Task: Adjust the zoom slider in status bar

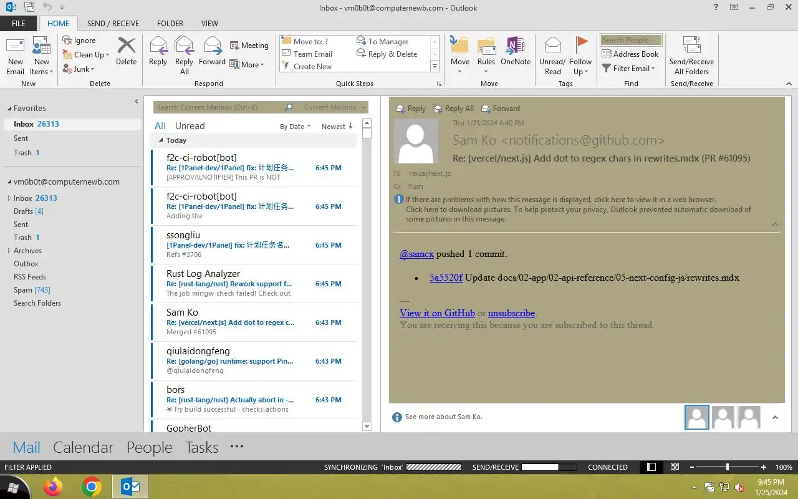Action: 727,467
